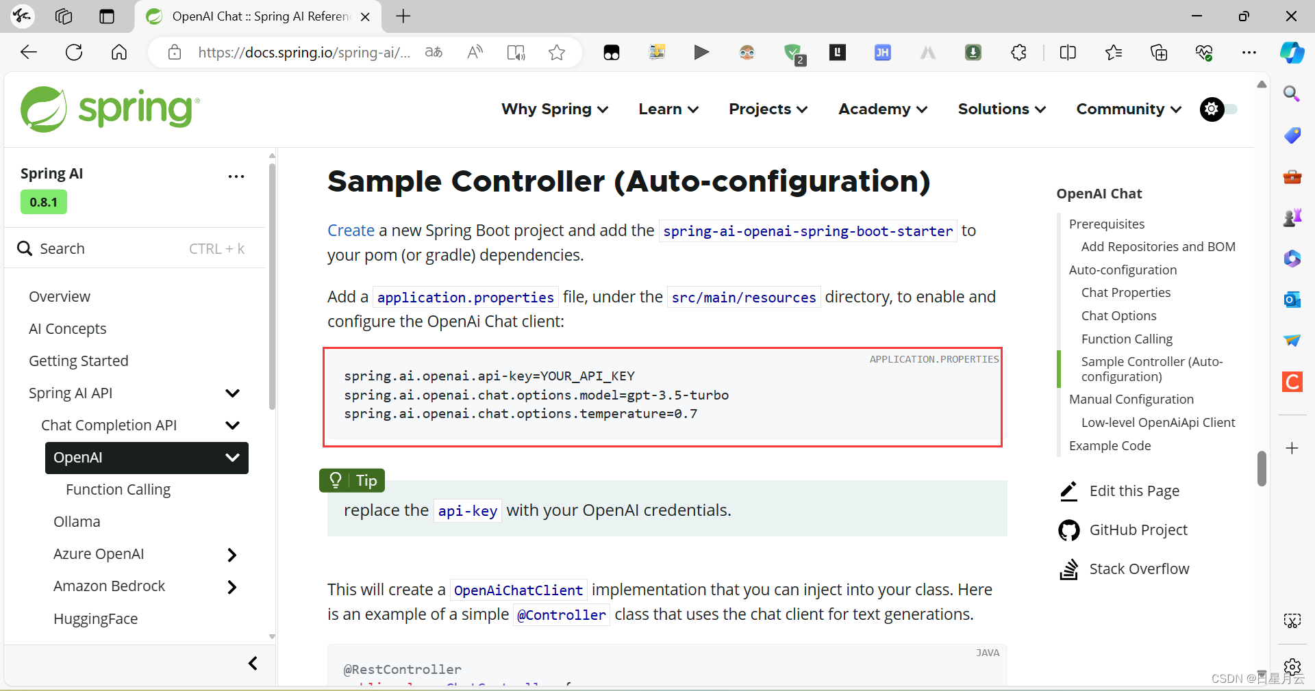Open the Community menu
This screenshot has width=1315, height=691.
point(1129,109)
